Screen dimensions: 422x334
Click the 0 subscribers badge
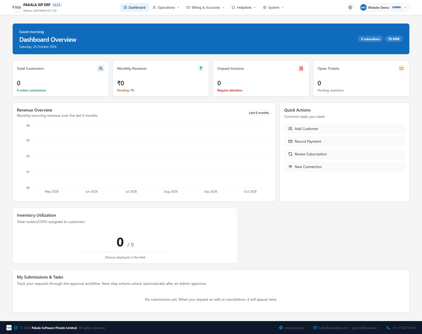(370, 39)
